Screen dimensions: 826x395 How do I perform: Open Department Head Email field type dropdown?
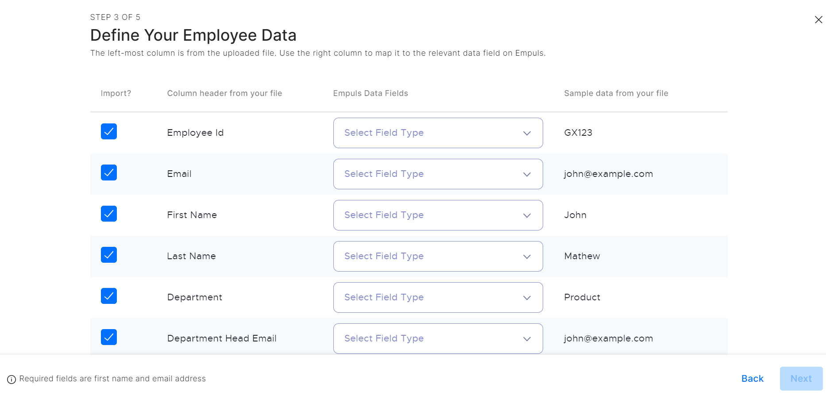tap(438, 338)
